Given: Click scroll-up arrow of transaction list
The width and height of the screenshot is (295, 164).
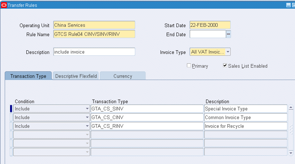Looking at the screenshot, I should coord(291,108).
